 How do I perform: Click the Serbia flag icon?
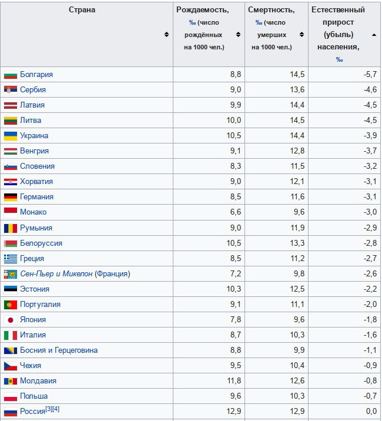tap(11, 90)
